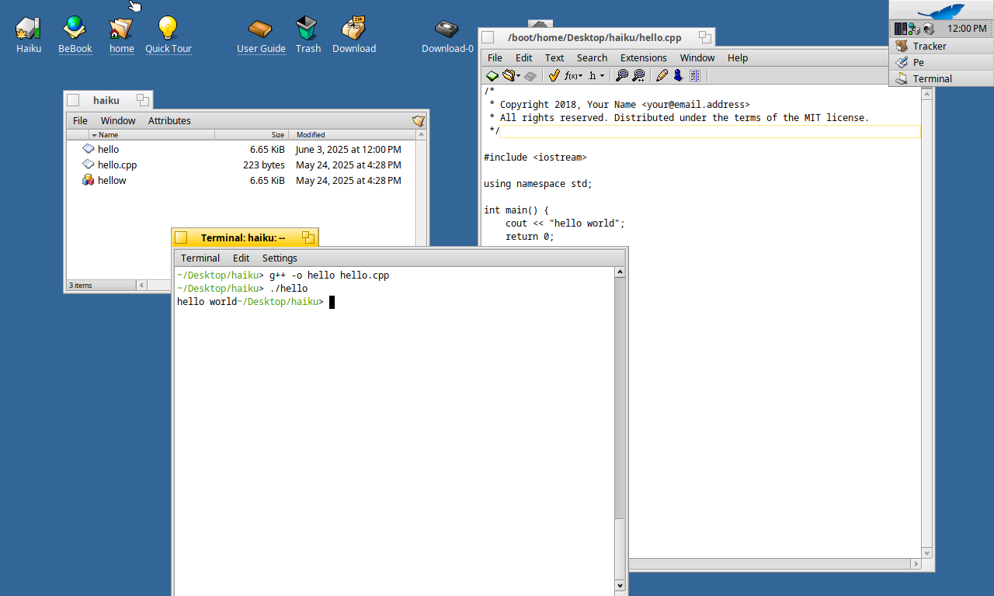Click the Terminal scrollbar up arrow
994x596 pixels.
tap(620, 272)
